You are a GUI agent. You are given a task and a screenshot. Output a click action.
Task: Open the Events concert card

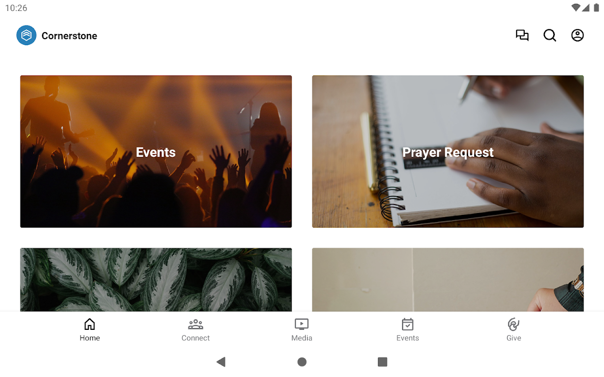coord(156,152)
